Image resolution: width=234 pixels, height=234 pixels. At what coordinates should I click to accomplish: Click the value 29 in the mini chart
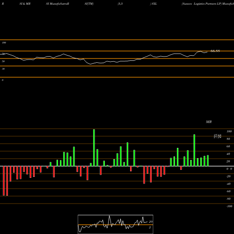pyautogui.click(x=151, y=222)
